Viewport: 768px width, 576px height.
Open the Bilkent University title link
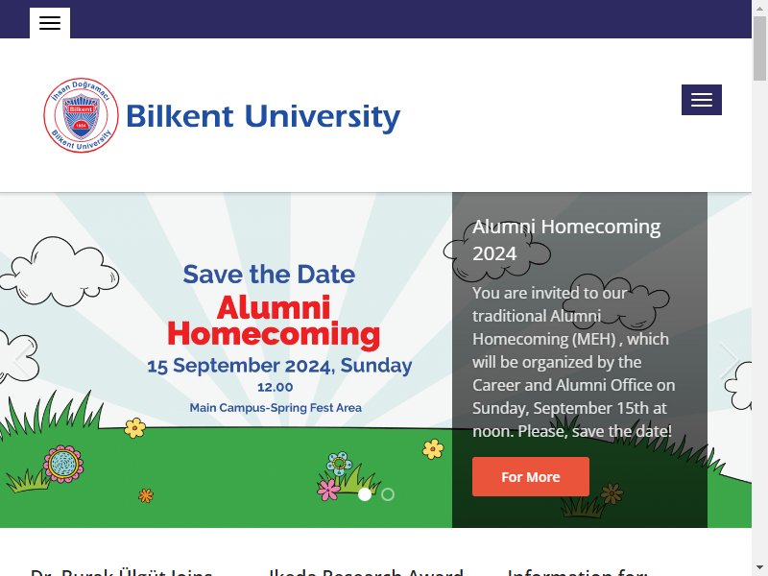click(x=263, y=116)
